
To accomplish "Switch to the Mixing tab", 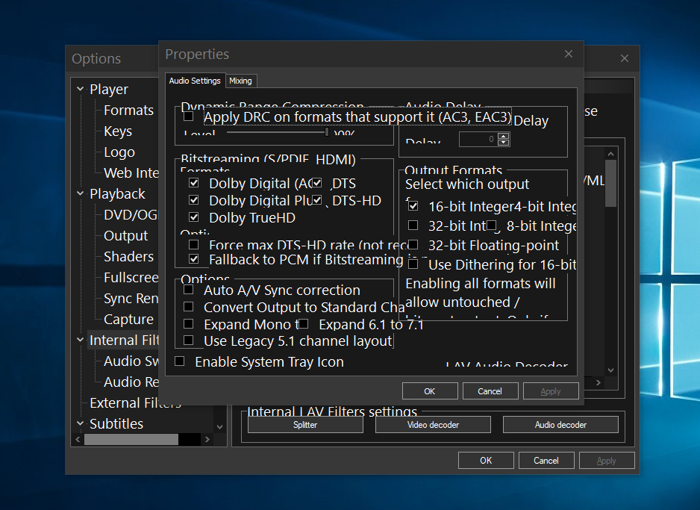I will (240, 81).
